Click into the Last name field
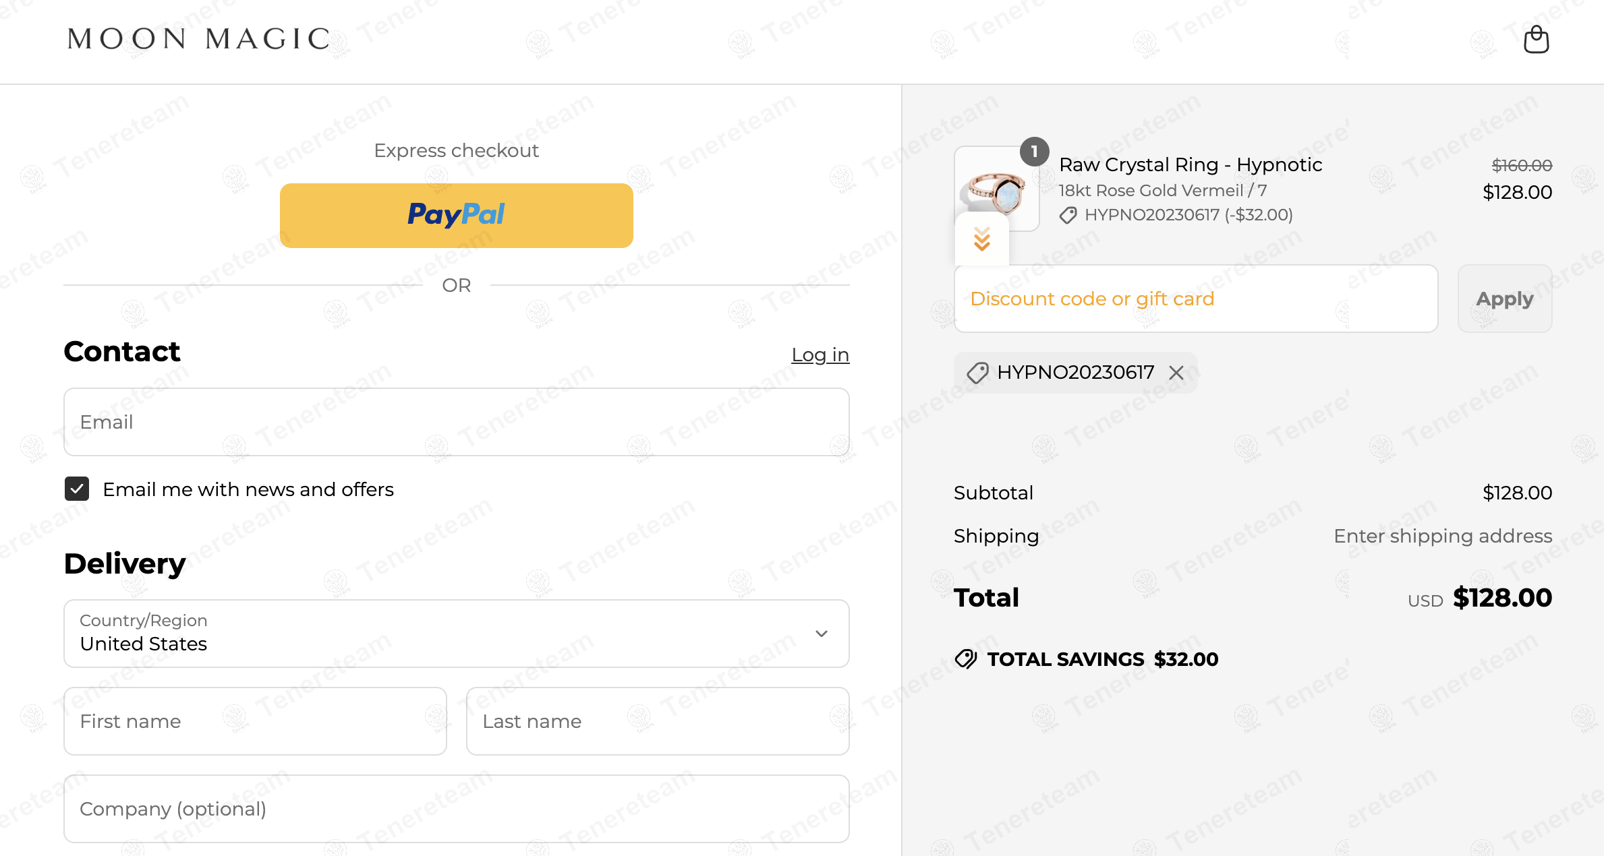This screenshot has width=1604, height=856. (657, 721)
